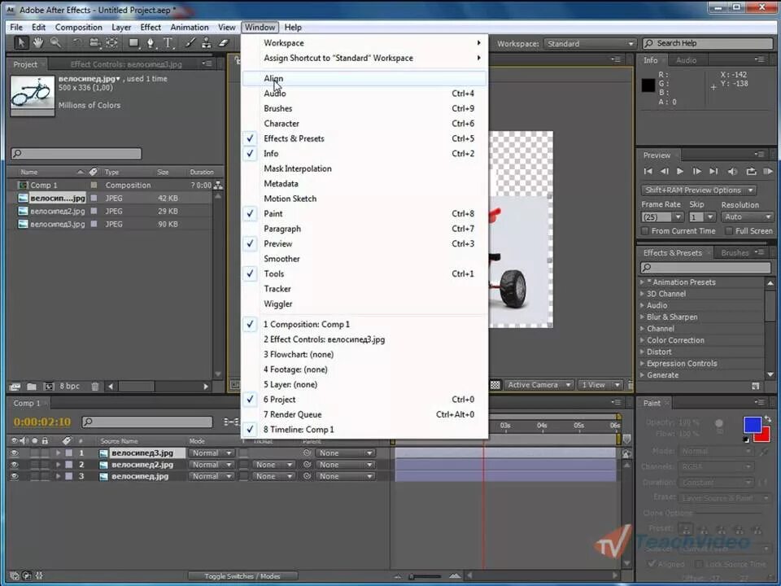Select the Unified Camera tool
The height and width of the screenshot is (586, 781).
click(x=94, y=43)
